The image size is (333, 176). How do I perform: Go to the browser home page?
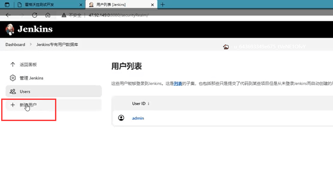coord(48,15)
